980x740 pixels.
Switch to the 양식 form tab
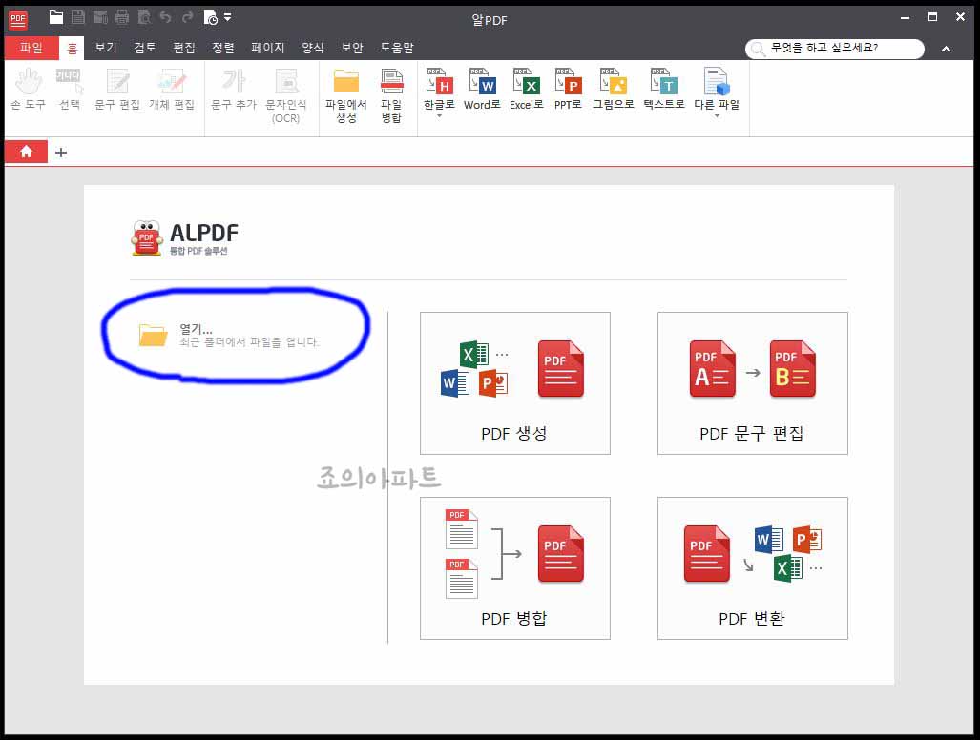[x=312, y=48]
